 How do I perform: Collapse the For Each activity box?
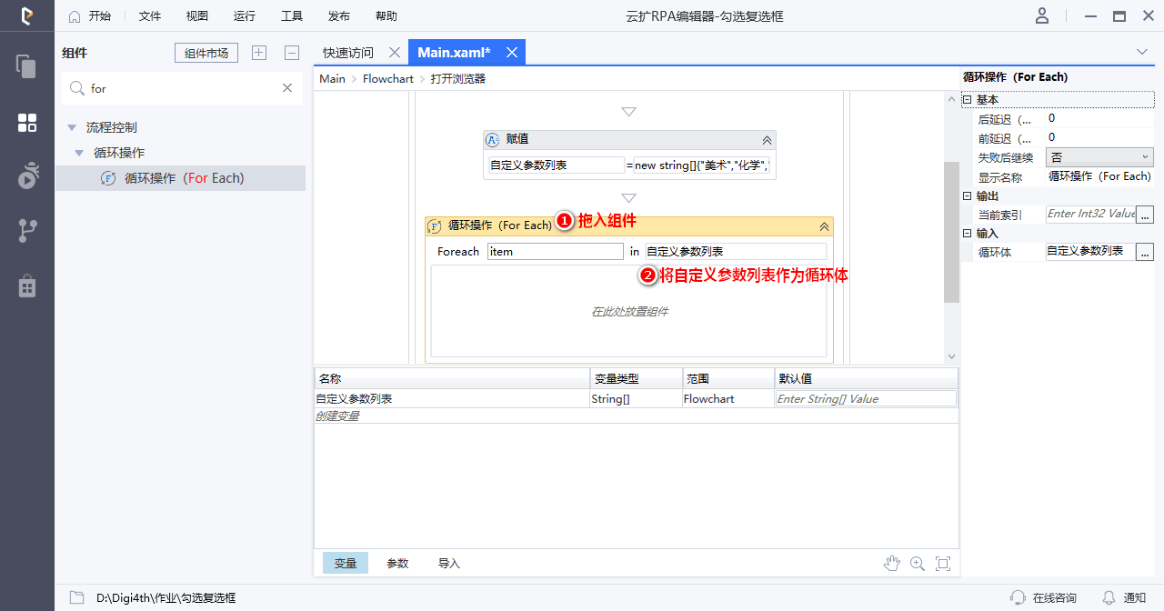(x=824, y=226)
